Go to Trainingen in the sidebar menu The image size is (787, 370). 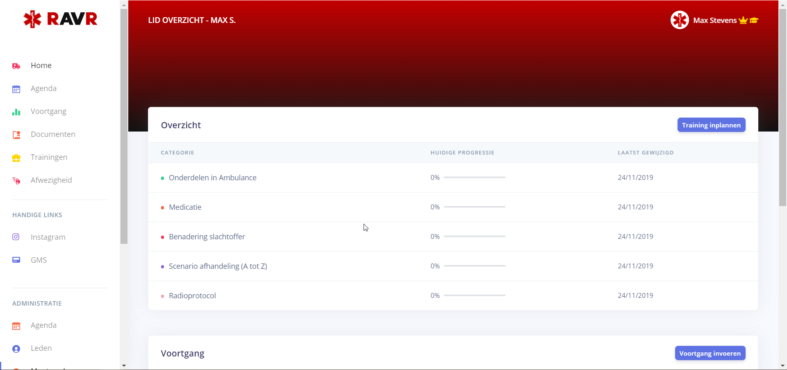pyautogui.click(x=49, y=157)
